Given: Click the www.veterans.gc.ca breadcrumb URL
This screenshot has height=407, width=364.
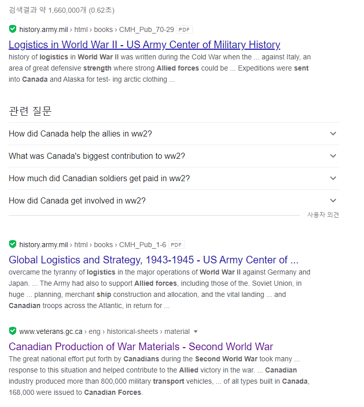Looking at the screenshot, I should coord(104,331).
